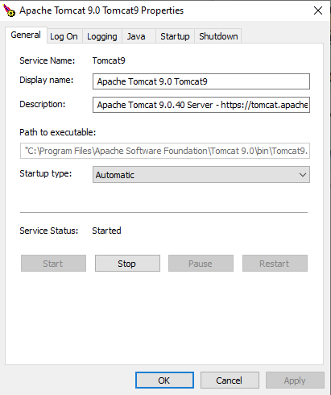Click the Restart service button
Viewport: 331px width, 395px height.
275,264
